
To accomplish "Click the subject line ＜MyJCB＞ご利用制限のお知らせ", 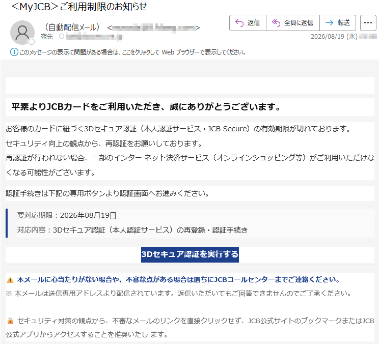I will coord(79,7).
